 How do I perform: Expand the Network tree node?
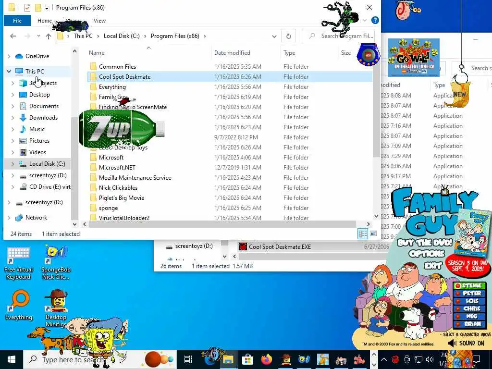click(9, 218)
